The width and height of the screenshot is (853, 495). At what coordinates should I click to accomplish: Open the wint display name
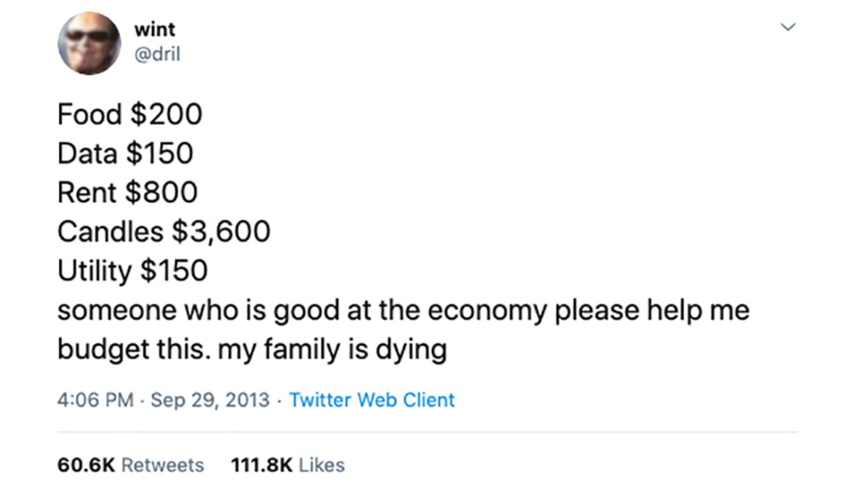coord(155,29)
